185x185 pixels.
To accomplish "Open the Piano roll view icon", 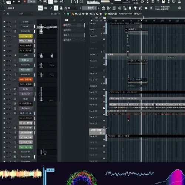I will [109, 8].
